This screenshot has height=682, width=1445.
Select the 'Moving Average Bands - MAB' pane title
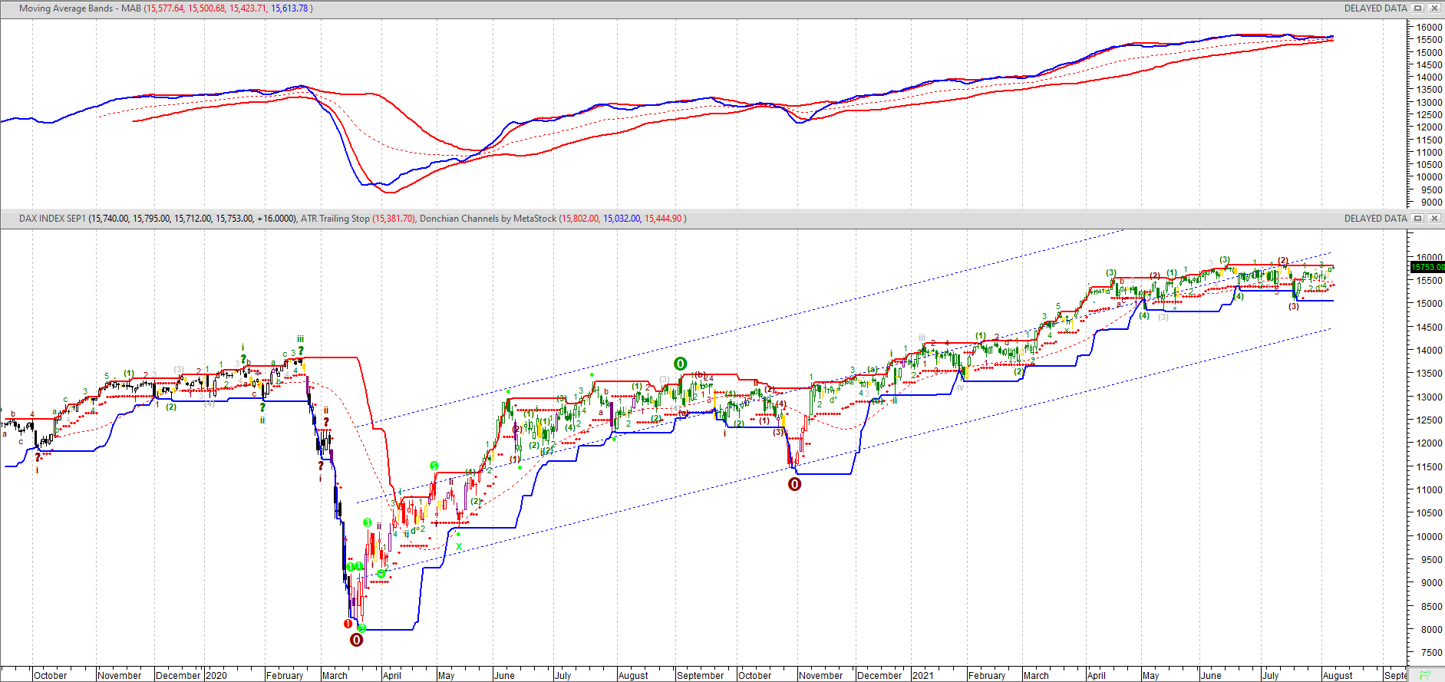[x=81, y=8]
